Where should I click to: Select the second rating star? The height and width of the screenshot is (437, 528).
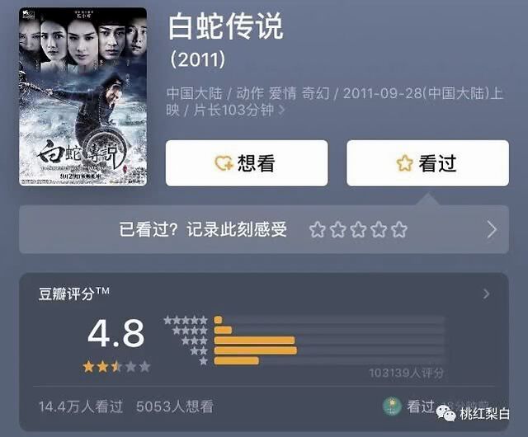coord(337,229)
